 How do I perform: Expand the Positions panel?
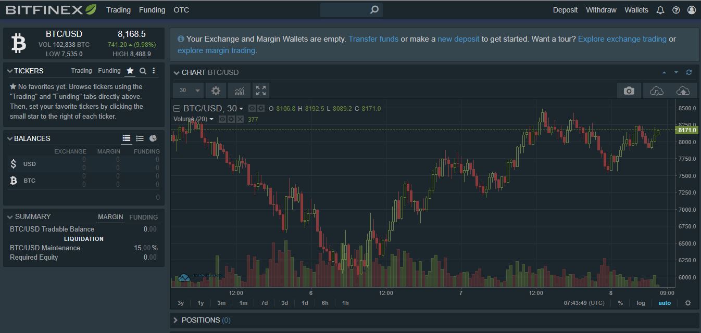[176, 320]
